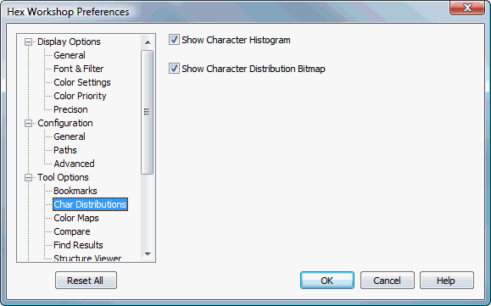Select Bookmarks under Tool Options
The width and height of the screenshot is (491, 306).
75,191
